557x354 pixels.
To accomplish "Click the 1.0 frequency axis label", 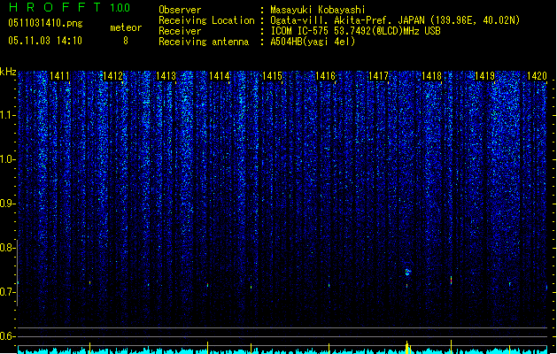I will 7,159.
